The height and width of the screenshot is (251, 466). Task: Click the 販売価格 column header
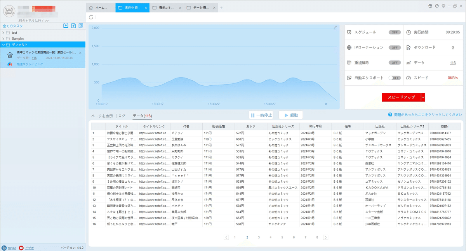coord(218,126)
